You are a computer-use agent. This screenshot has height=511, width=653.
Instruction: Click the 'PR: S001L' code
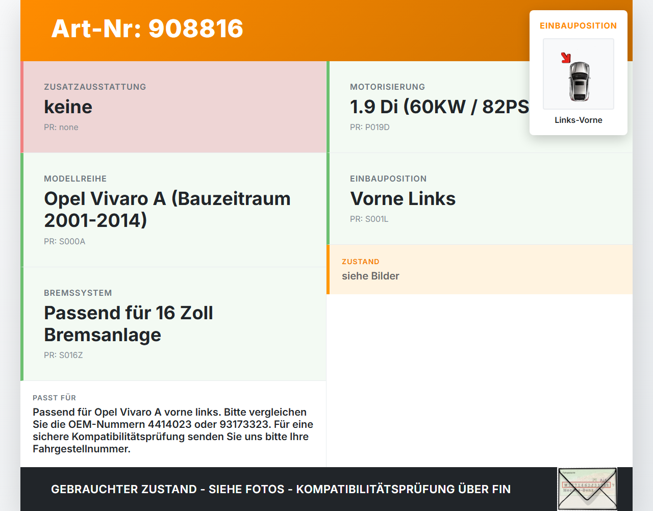click(369, 219)
